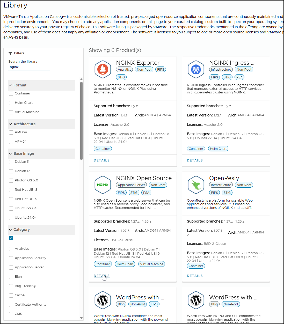The height and width of the screenshot is (324, 284).
Task: Select the Debian 11 base image checkbox
Action: click(11, 162)
